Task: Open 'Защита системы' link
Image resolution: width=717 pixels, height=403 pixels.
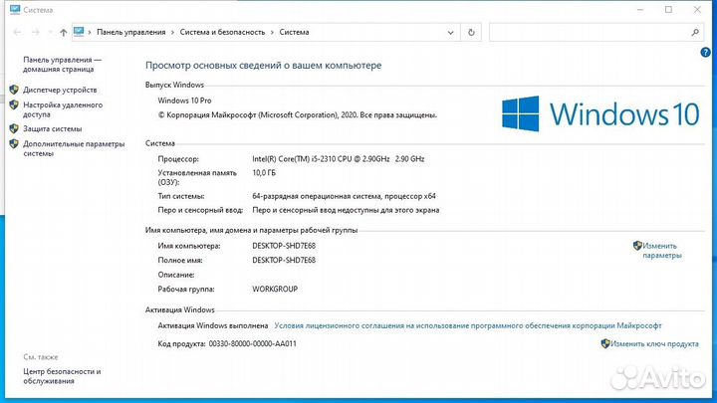Action: click(53, 128)
